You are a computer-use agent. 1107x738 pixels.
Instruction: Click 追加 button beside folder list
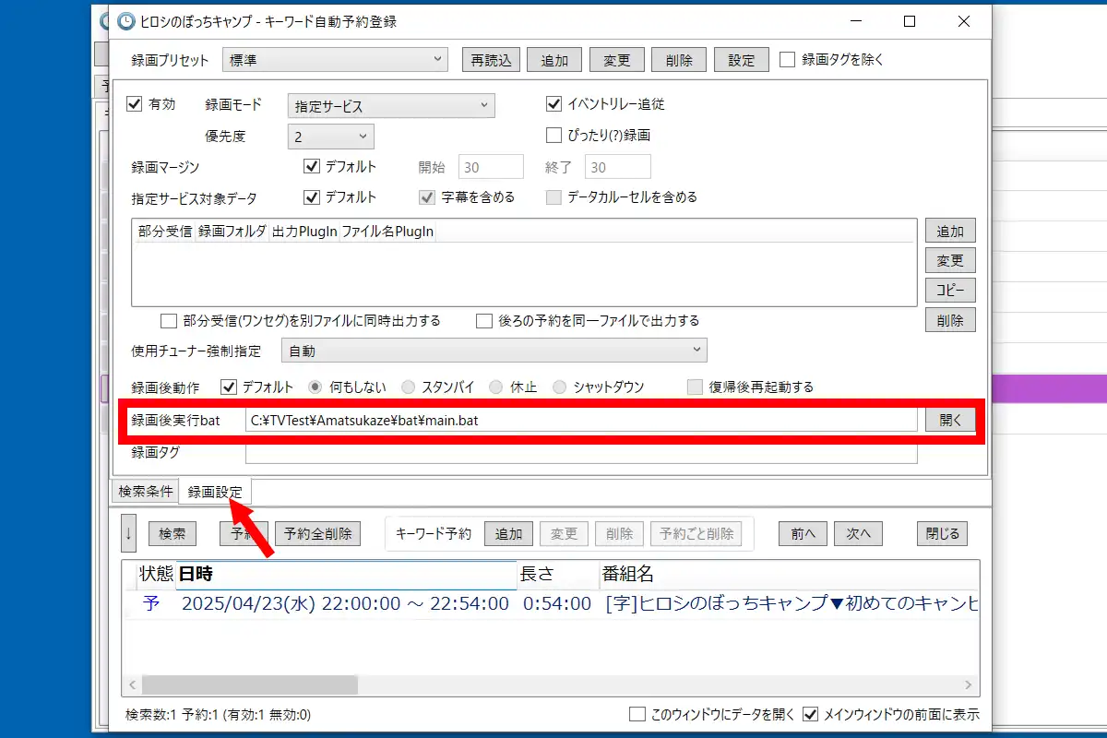[x=950, y=231]
